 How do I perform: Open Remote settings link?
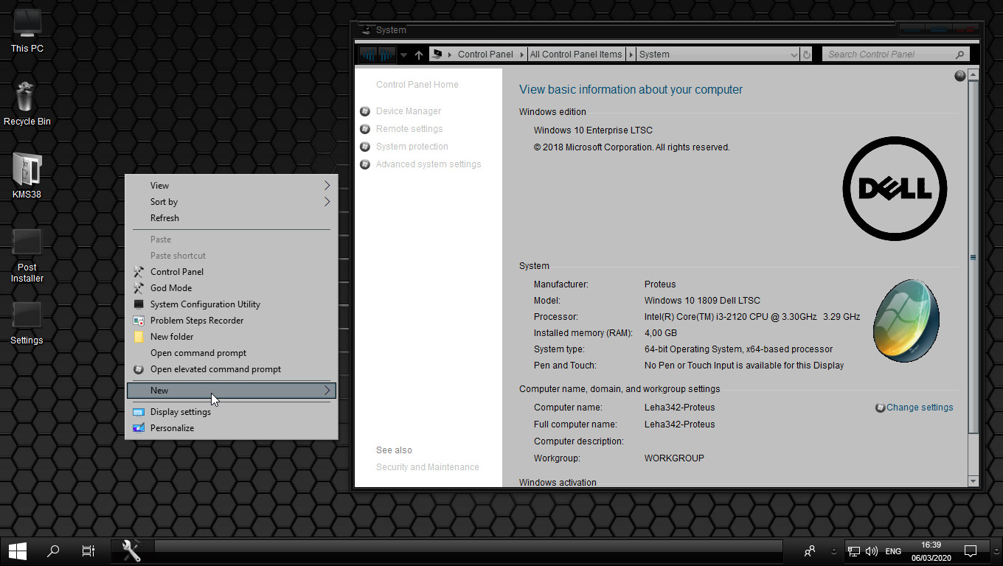[x=409, y=129]
